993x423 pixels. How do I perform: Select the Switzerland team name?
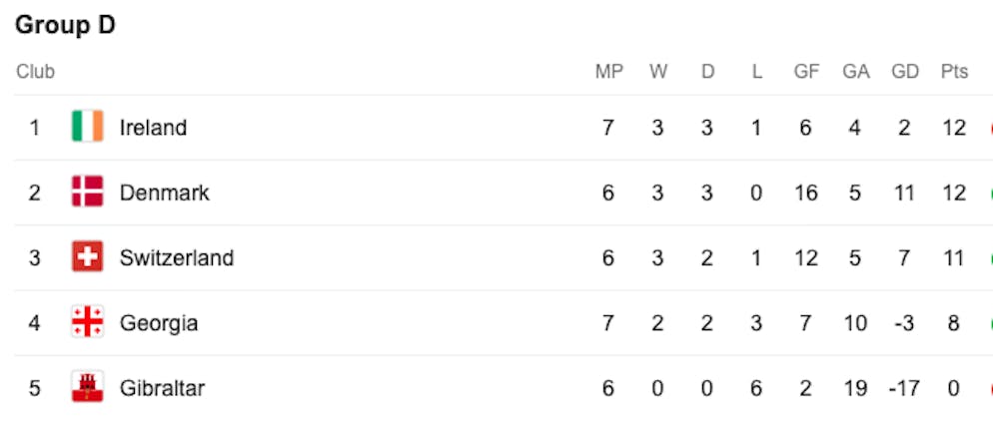pyautogui.click(x=176, y=257)
